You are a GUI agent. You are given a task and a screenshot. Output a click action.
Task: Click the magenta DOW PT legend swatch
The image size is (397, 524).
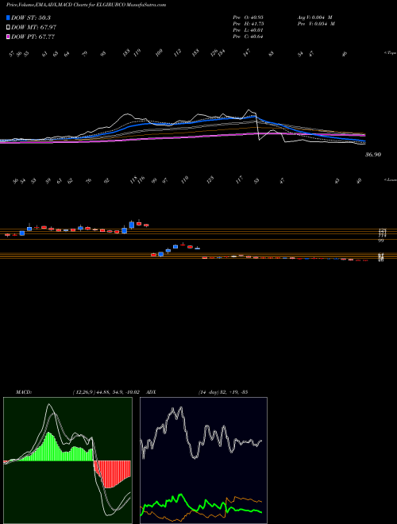pyautogui.click(x=8, y=37)
